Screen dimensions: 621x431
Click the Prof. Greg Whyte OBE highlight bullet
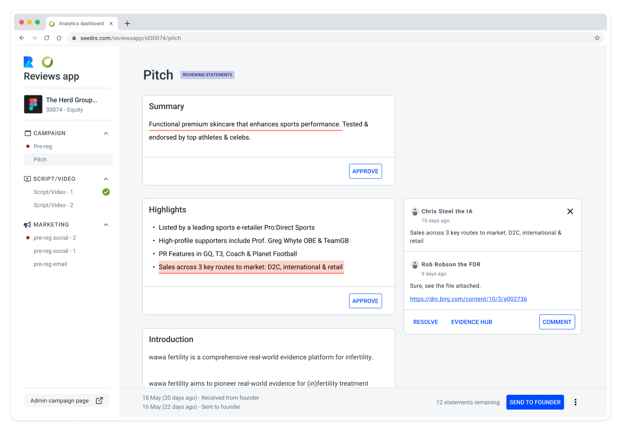(254, 240)
